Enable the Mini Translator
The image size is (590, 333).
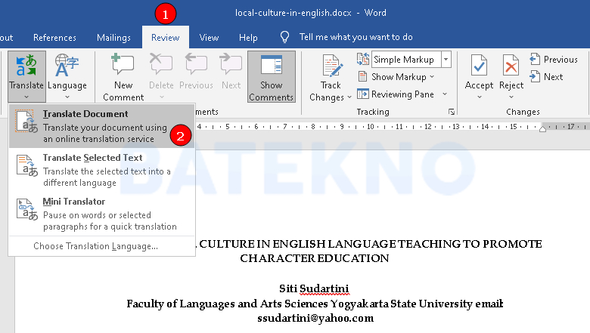click(101, 214)
